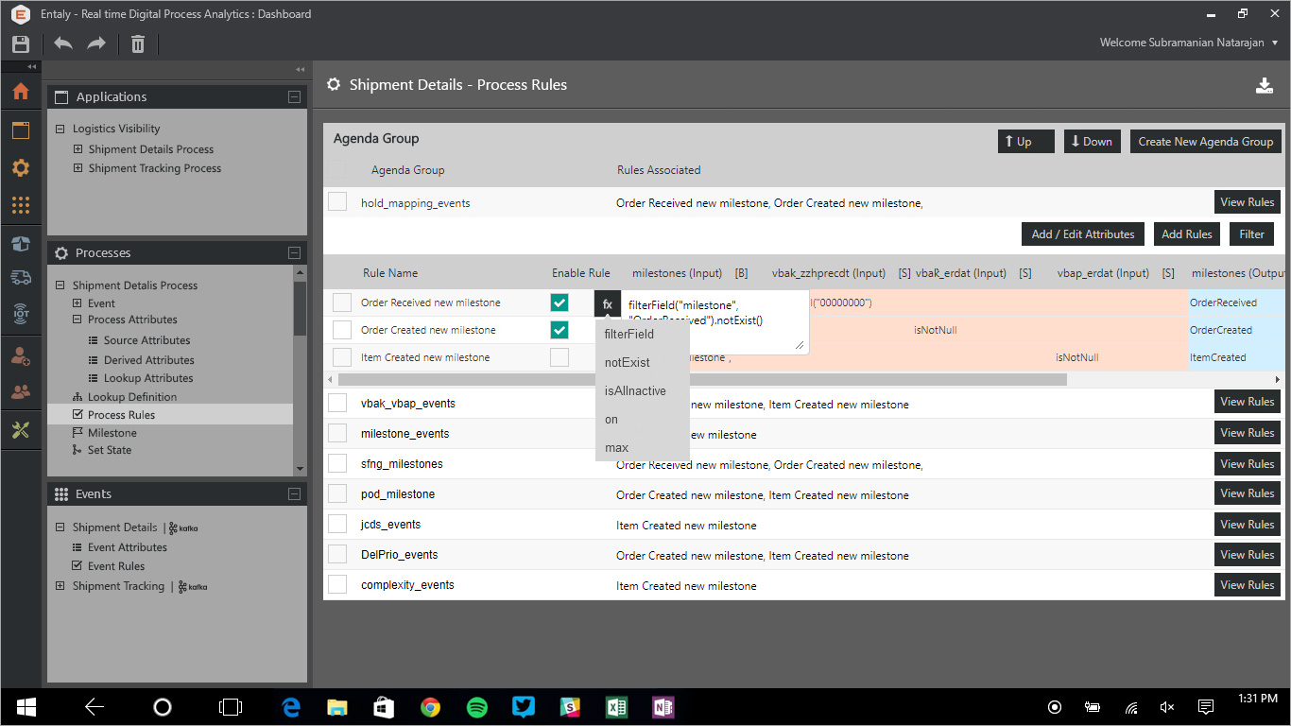1291x726 pixels.
Task: Open Lookup Definition in the Processes tree
Action: 132,397
